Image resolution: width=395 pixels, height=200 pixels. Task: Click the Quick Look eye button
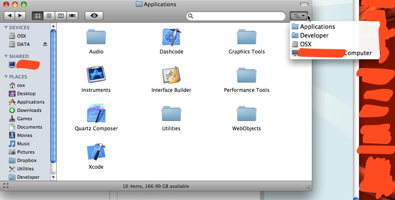click(94, 16)
